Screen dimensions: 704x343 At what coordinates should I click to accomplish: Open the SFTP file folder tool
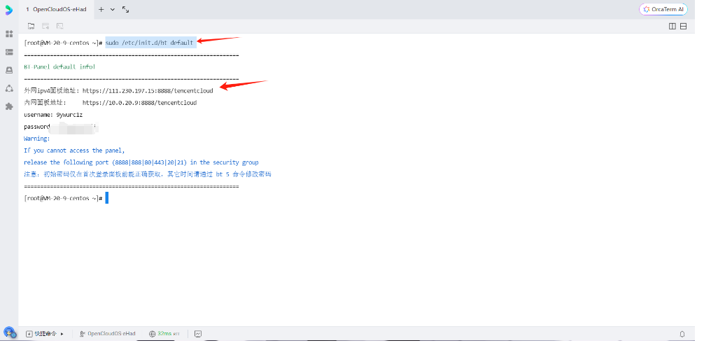click(x=31, y=26)
